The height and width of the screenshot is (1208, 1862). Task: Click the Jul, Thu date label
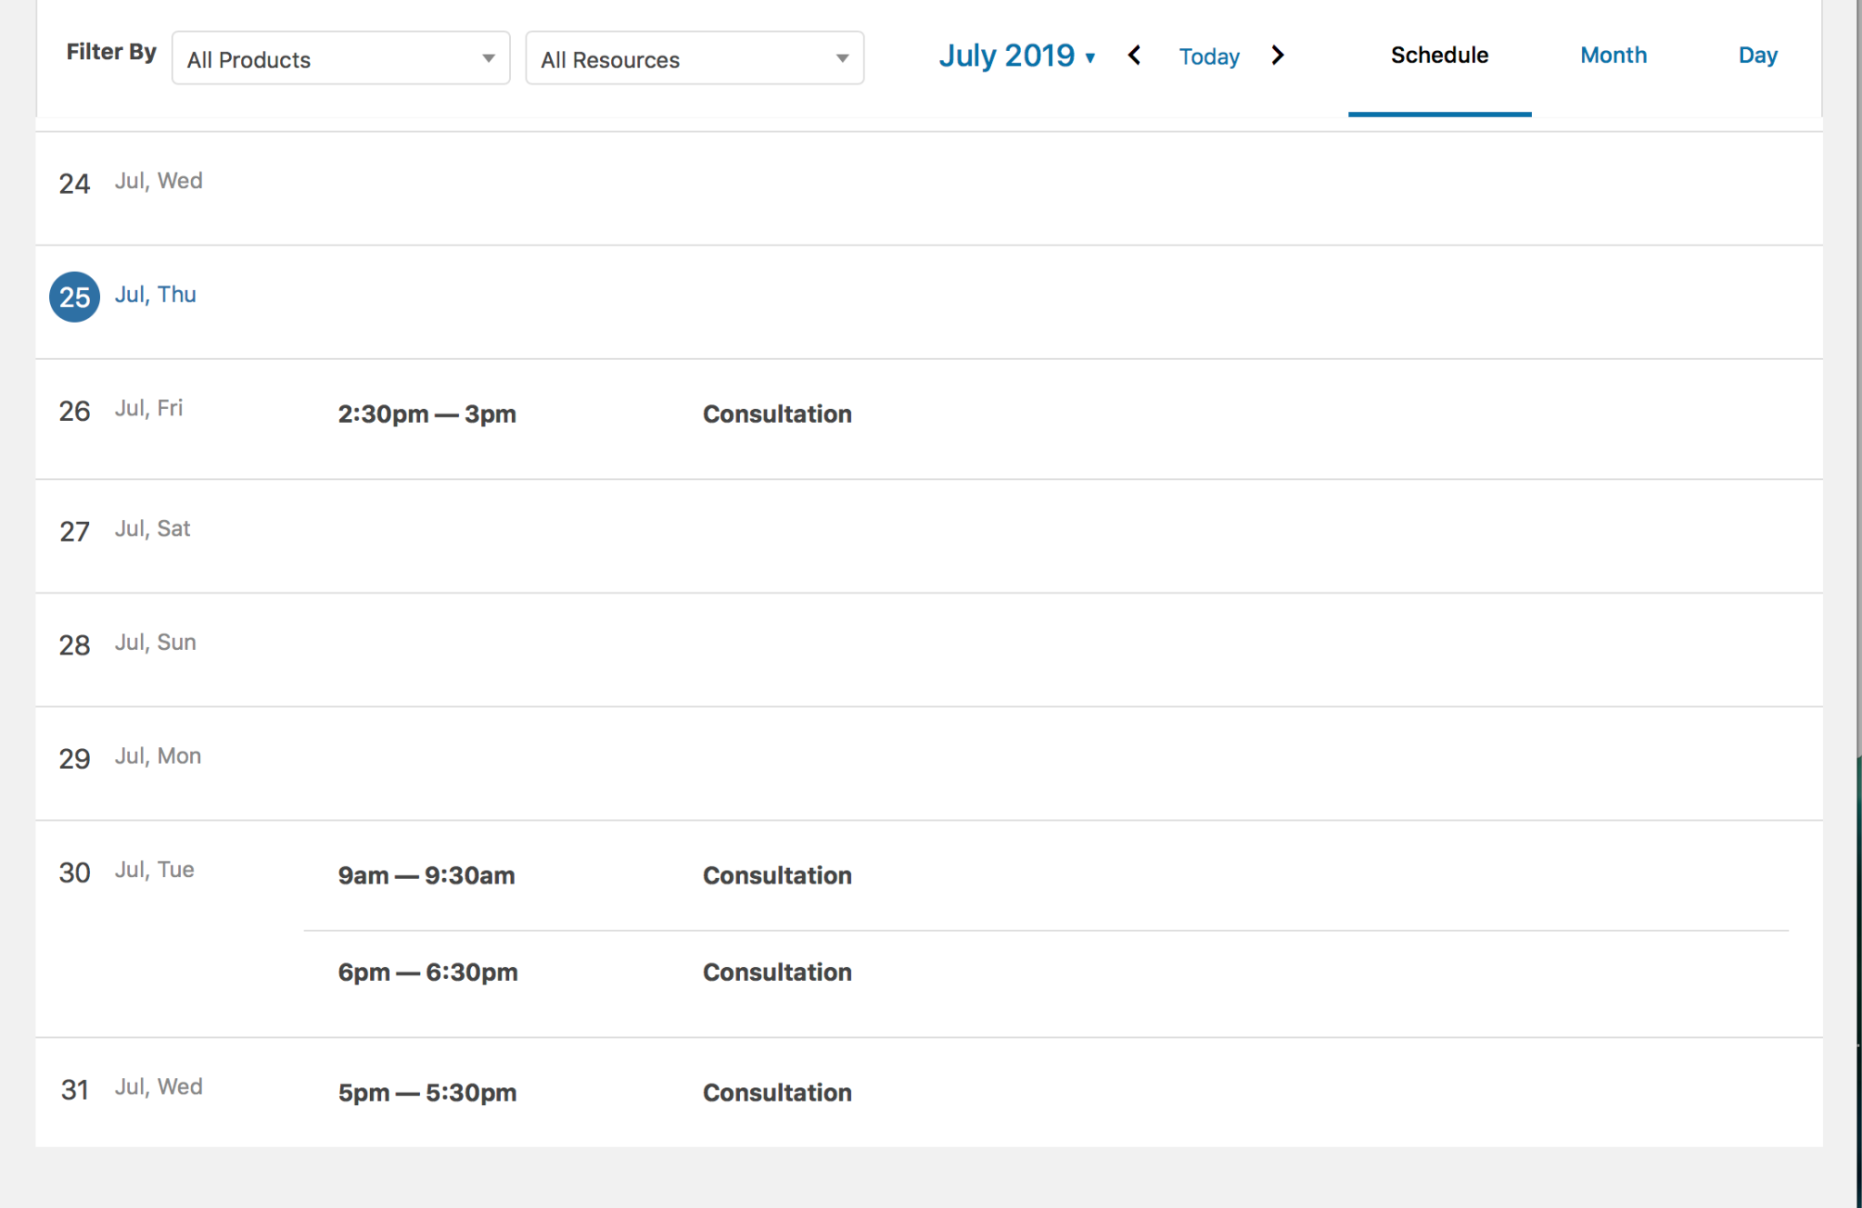pos(155,295)
